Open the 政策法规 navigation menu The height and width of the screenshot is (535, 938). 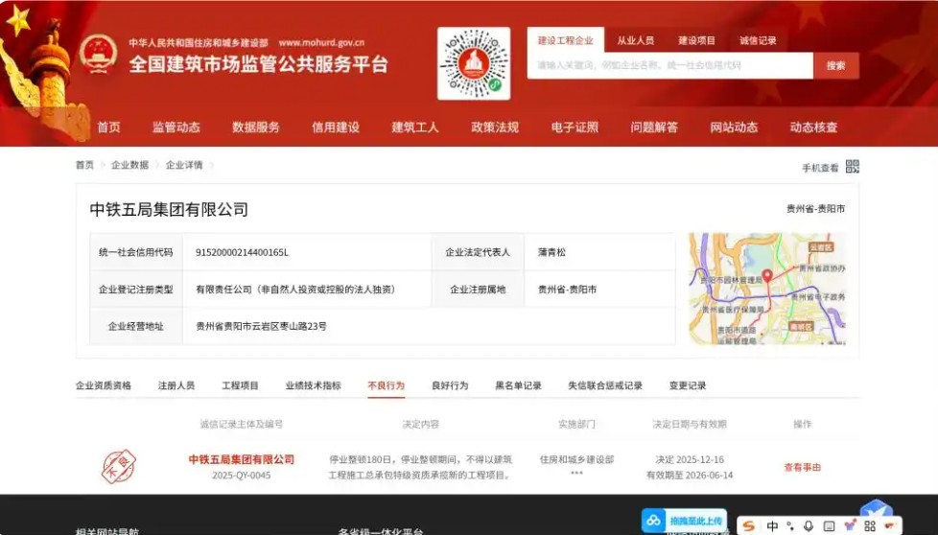pyautogui.click(x=495, y=128)
